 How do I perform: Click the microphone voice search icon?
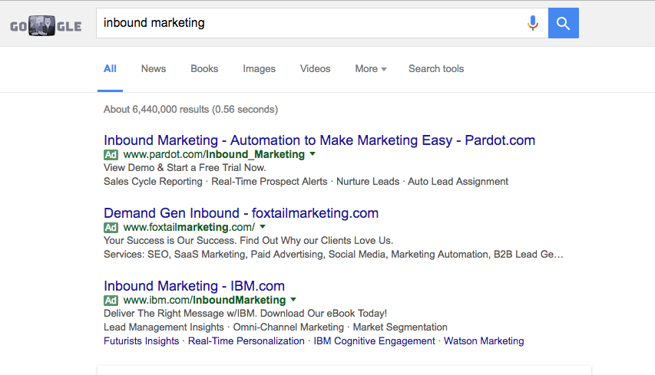tap(532, 23)
